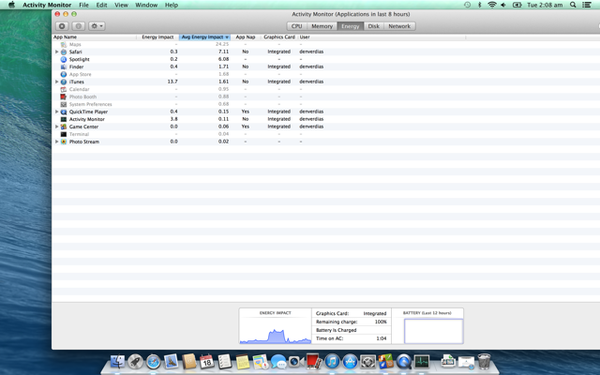The image size is (600, 375).
Task: Open the Network tab
Action: (399, 26)
